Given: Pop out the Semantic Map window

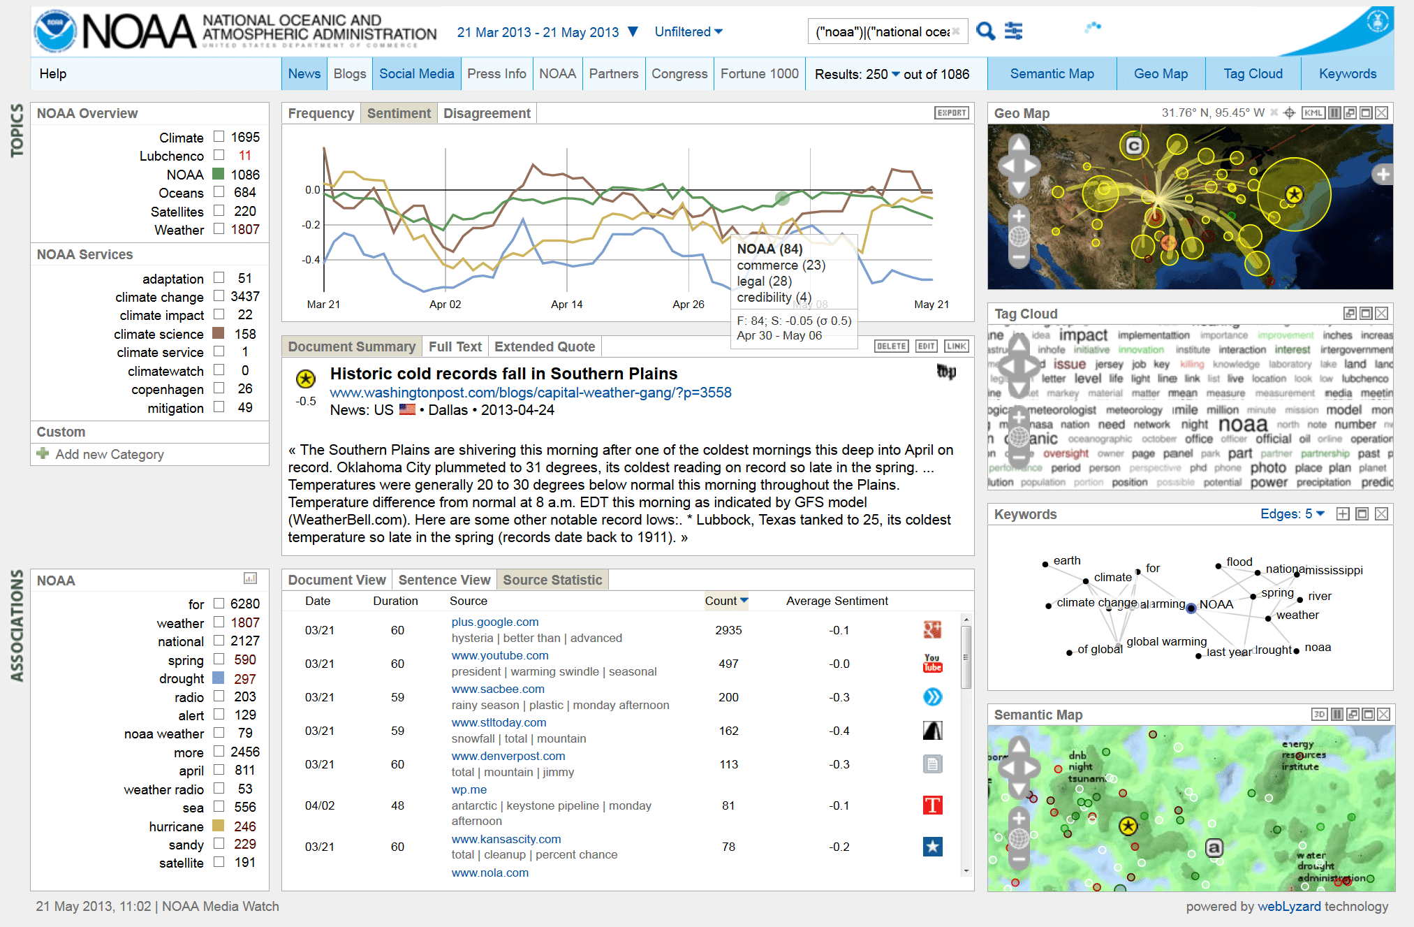Looking at the screenshot, I should (1353, 714).
